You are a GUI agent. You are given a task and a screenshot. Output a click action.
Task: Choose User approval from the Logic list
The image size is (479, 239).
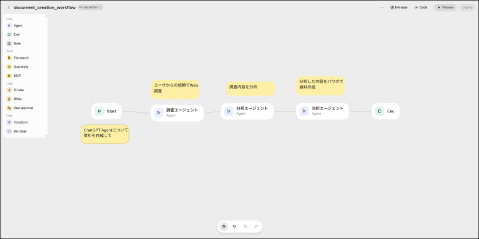point(23,107)
